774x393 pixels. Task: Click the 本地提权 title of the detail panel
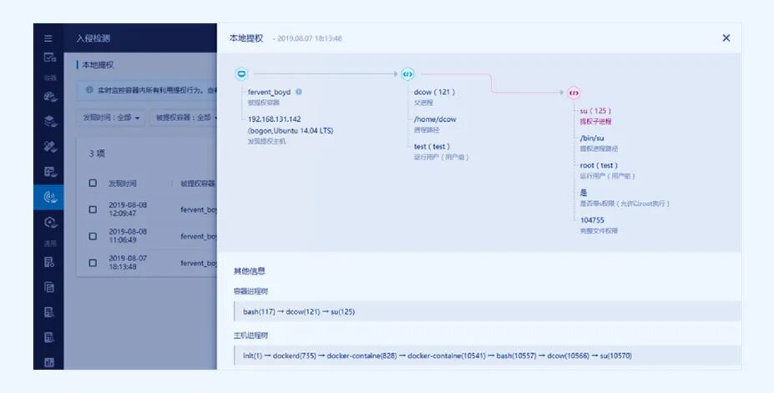(x=245, y=38)
